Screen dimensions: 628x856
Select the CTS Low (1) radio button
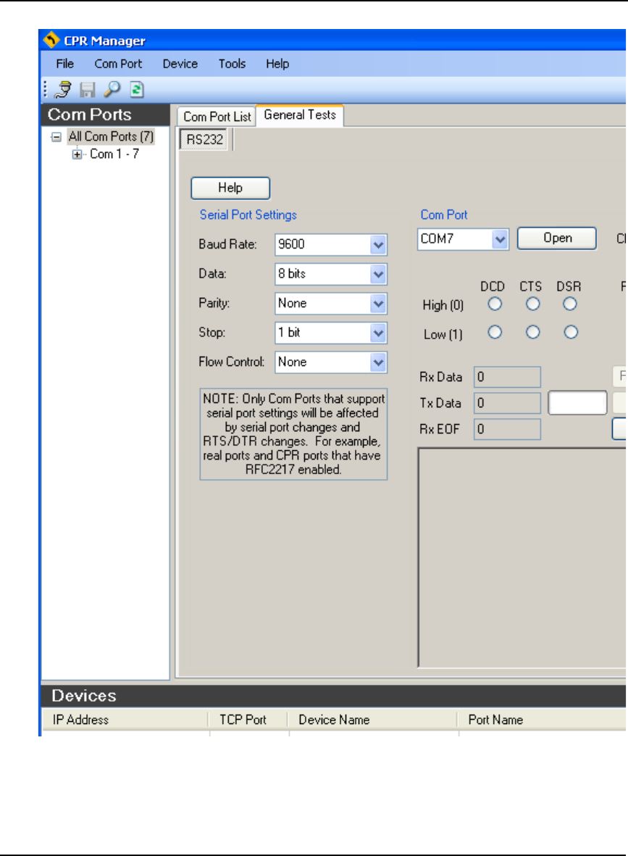pos(533,333)
